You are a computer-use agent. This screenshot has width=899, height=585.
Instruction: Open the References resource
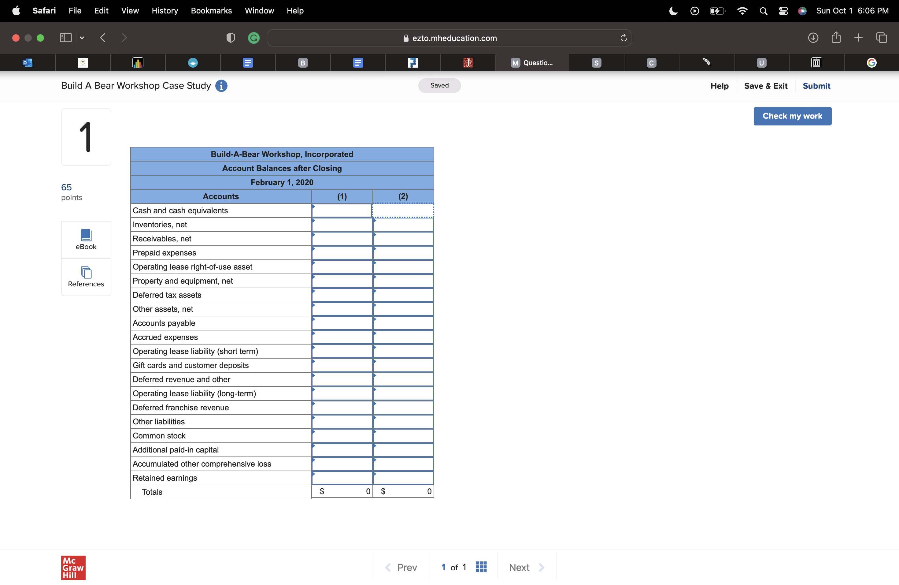(86, 277)
